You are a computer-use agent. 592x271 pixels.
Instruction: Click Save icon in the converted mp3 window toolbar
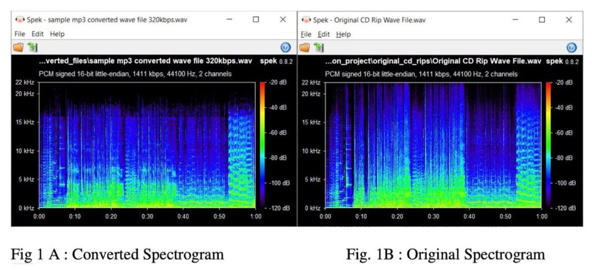[32, 47]
